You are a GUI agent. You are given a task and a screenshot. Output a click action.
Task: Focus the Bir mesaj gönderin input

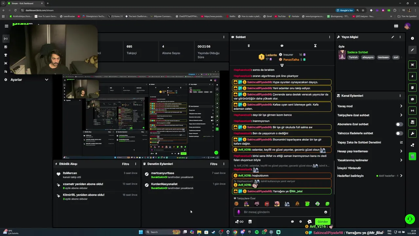point(282,212)
